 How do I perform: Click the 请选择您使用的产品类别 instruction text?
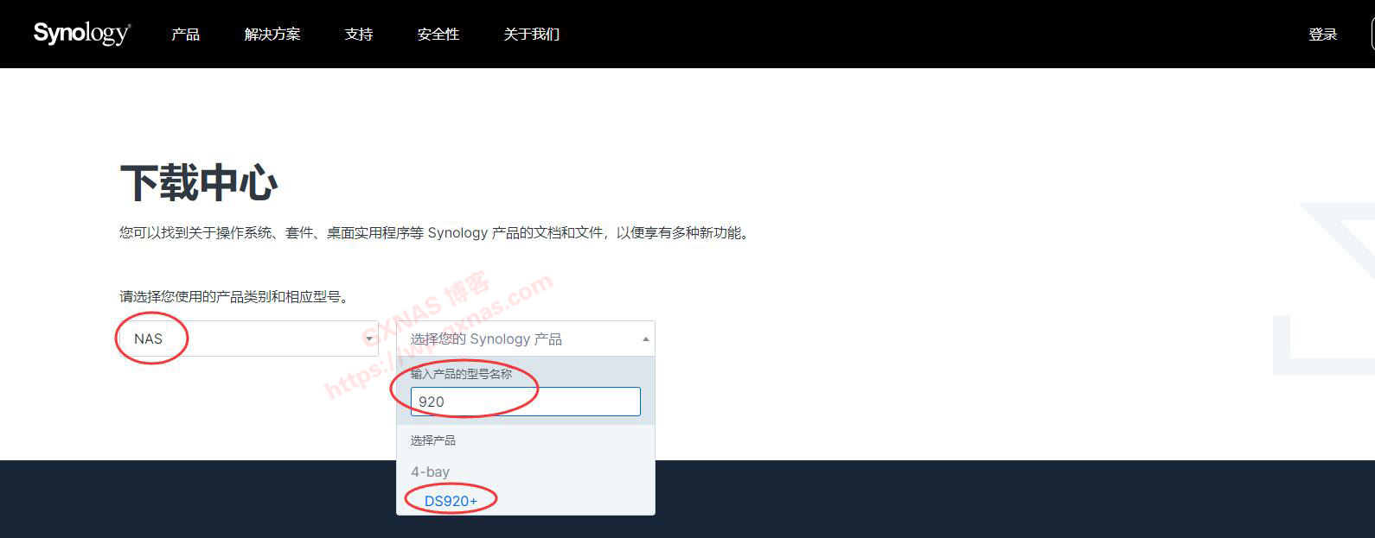point(234,297)
